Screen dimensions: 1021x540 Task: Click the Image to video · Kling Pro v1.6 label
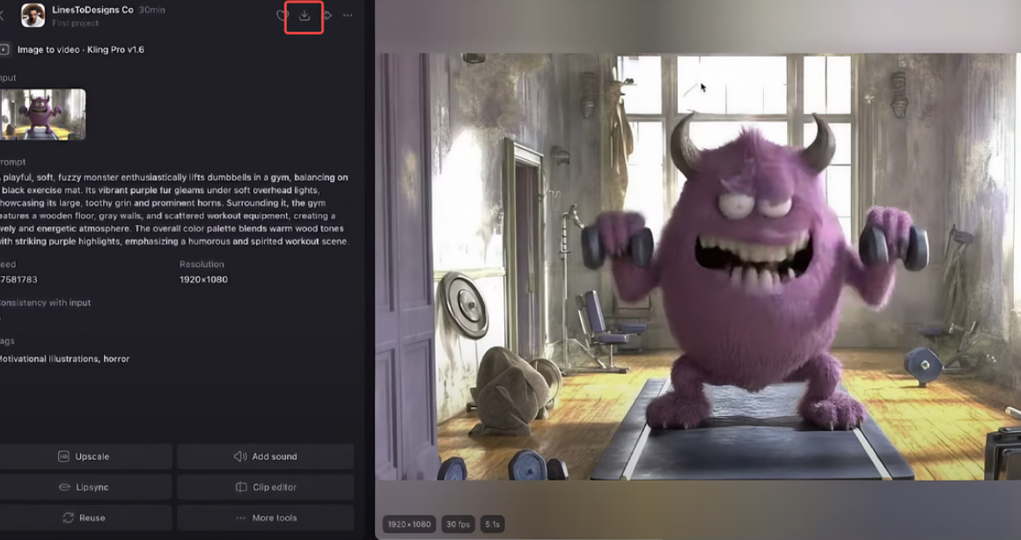[81, 49]
